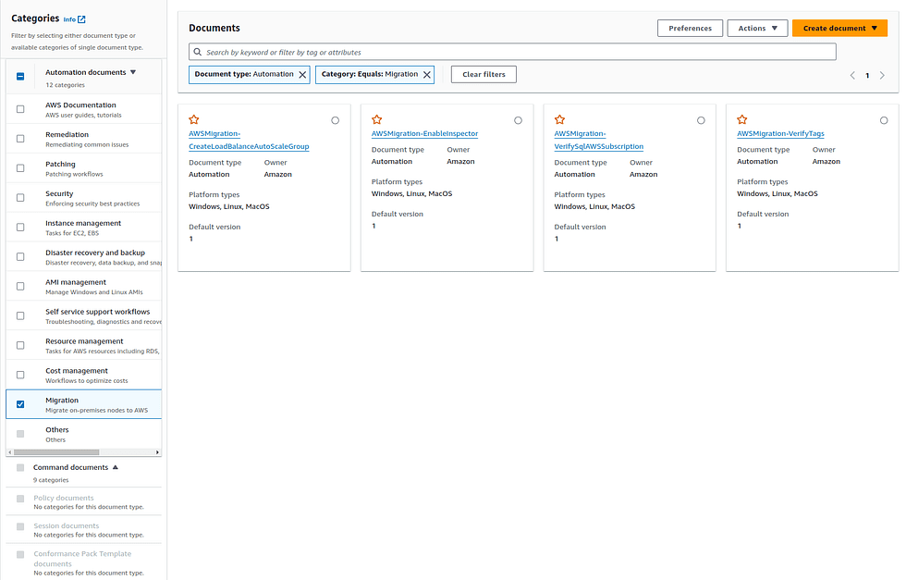Tick the Patching category checkbox
This screenshot has width=906, height=580.
pyautogui.click(x=20, y=168)
